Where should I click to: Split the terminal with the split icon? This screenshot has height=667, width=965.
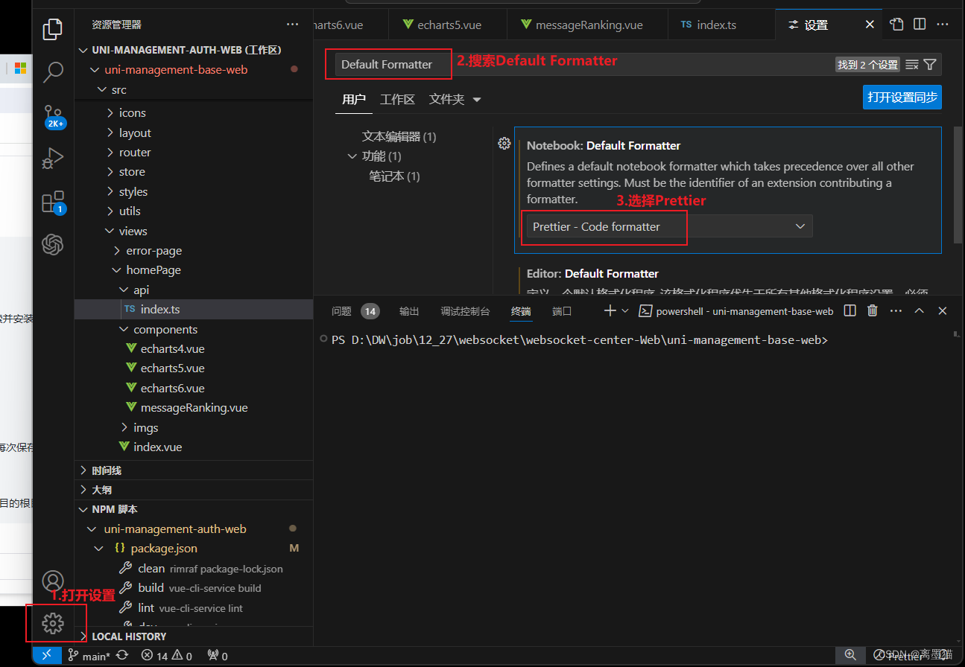tap(849, 310)
